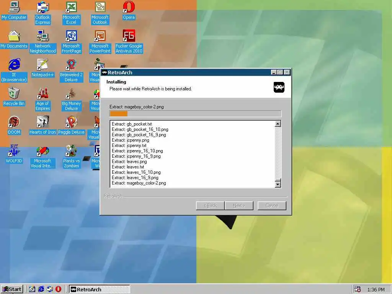Click Opera quick launch icon in taskbar
The image size is (392, 294).
tap(59, 289)
